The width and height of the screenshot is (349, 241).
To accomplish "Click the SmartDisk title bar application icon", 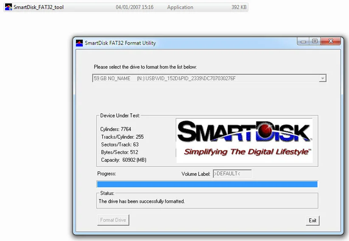I will pos(79,43).
